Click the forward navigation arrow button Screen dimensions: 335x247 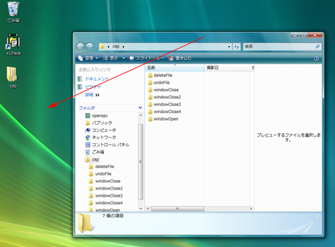coord(90,46)
